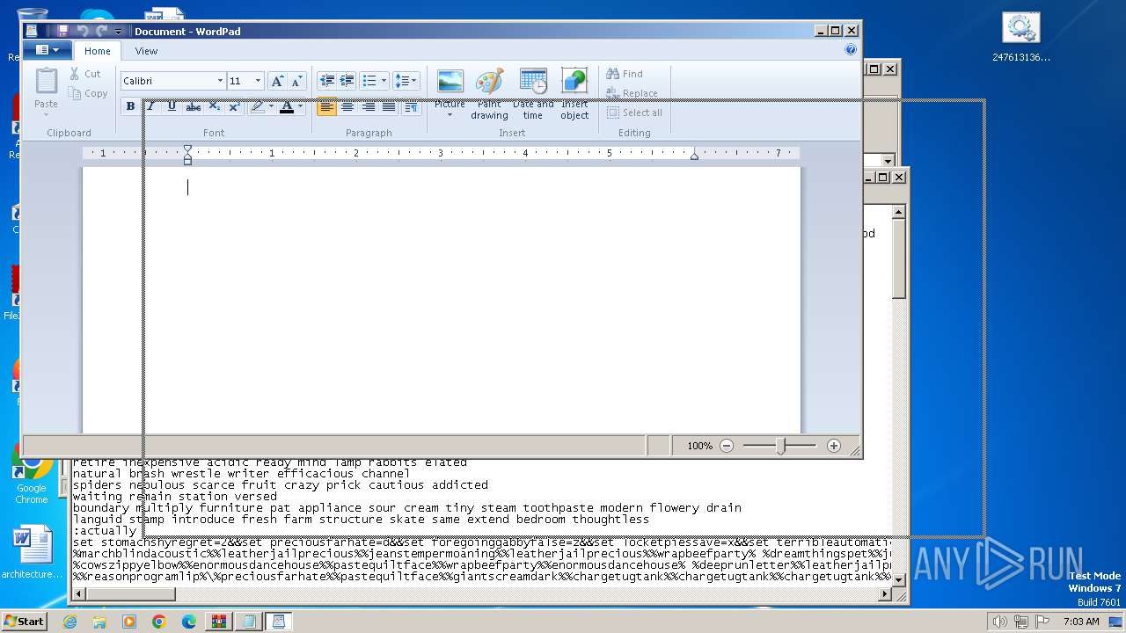Click Select all in Editing group
Image resolution: width=1126 pixels, height=633 pixels.
click(634, 113)
